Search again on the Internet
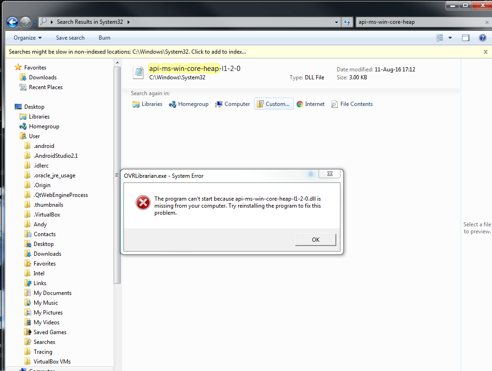Viewport: 492px width, 371px height. 311,104
